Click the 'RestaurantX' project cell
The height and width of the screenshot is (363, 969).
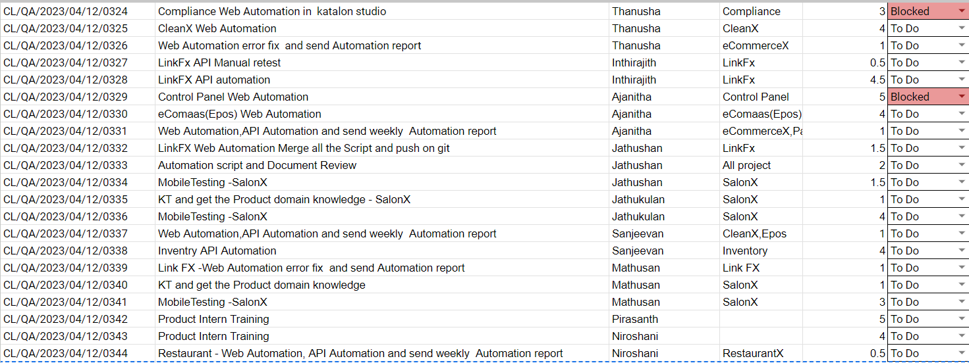[x=761, y=353]
